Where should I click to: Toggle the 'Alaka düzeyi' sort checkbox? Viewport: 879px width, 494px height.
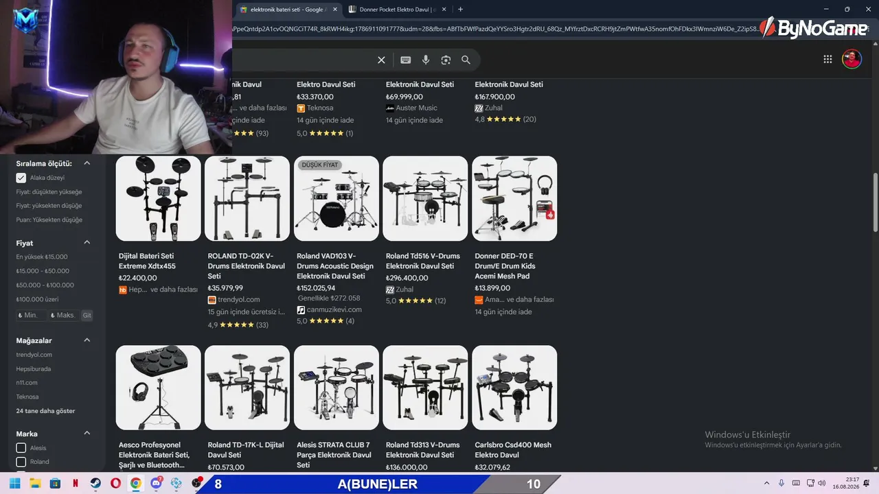(x=21, y=178)
